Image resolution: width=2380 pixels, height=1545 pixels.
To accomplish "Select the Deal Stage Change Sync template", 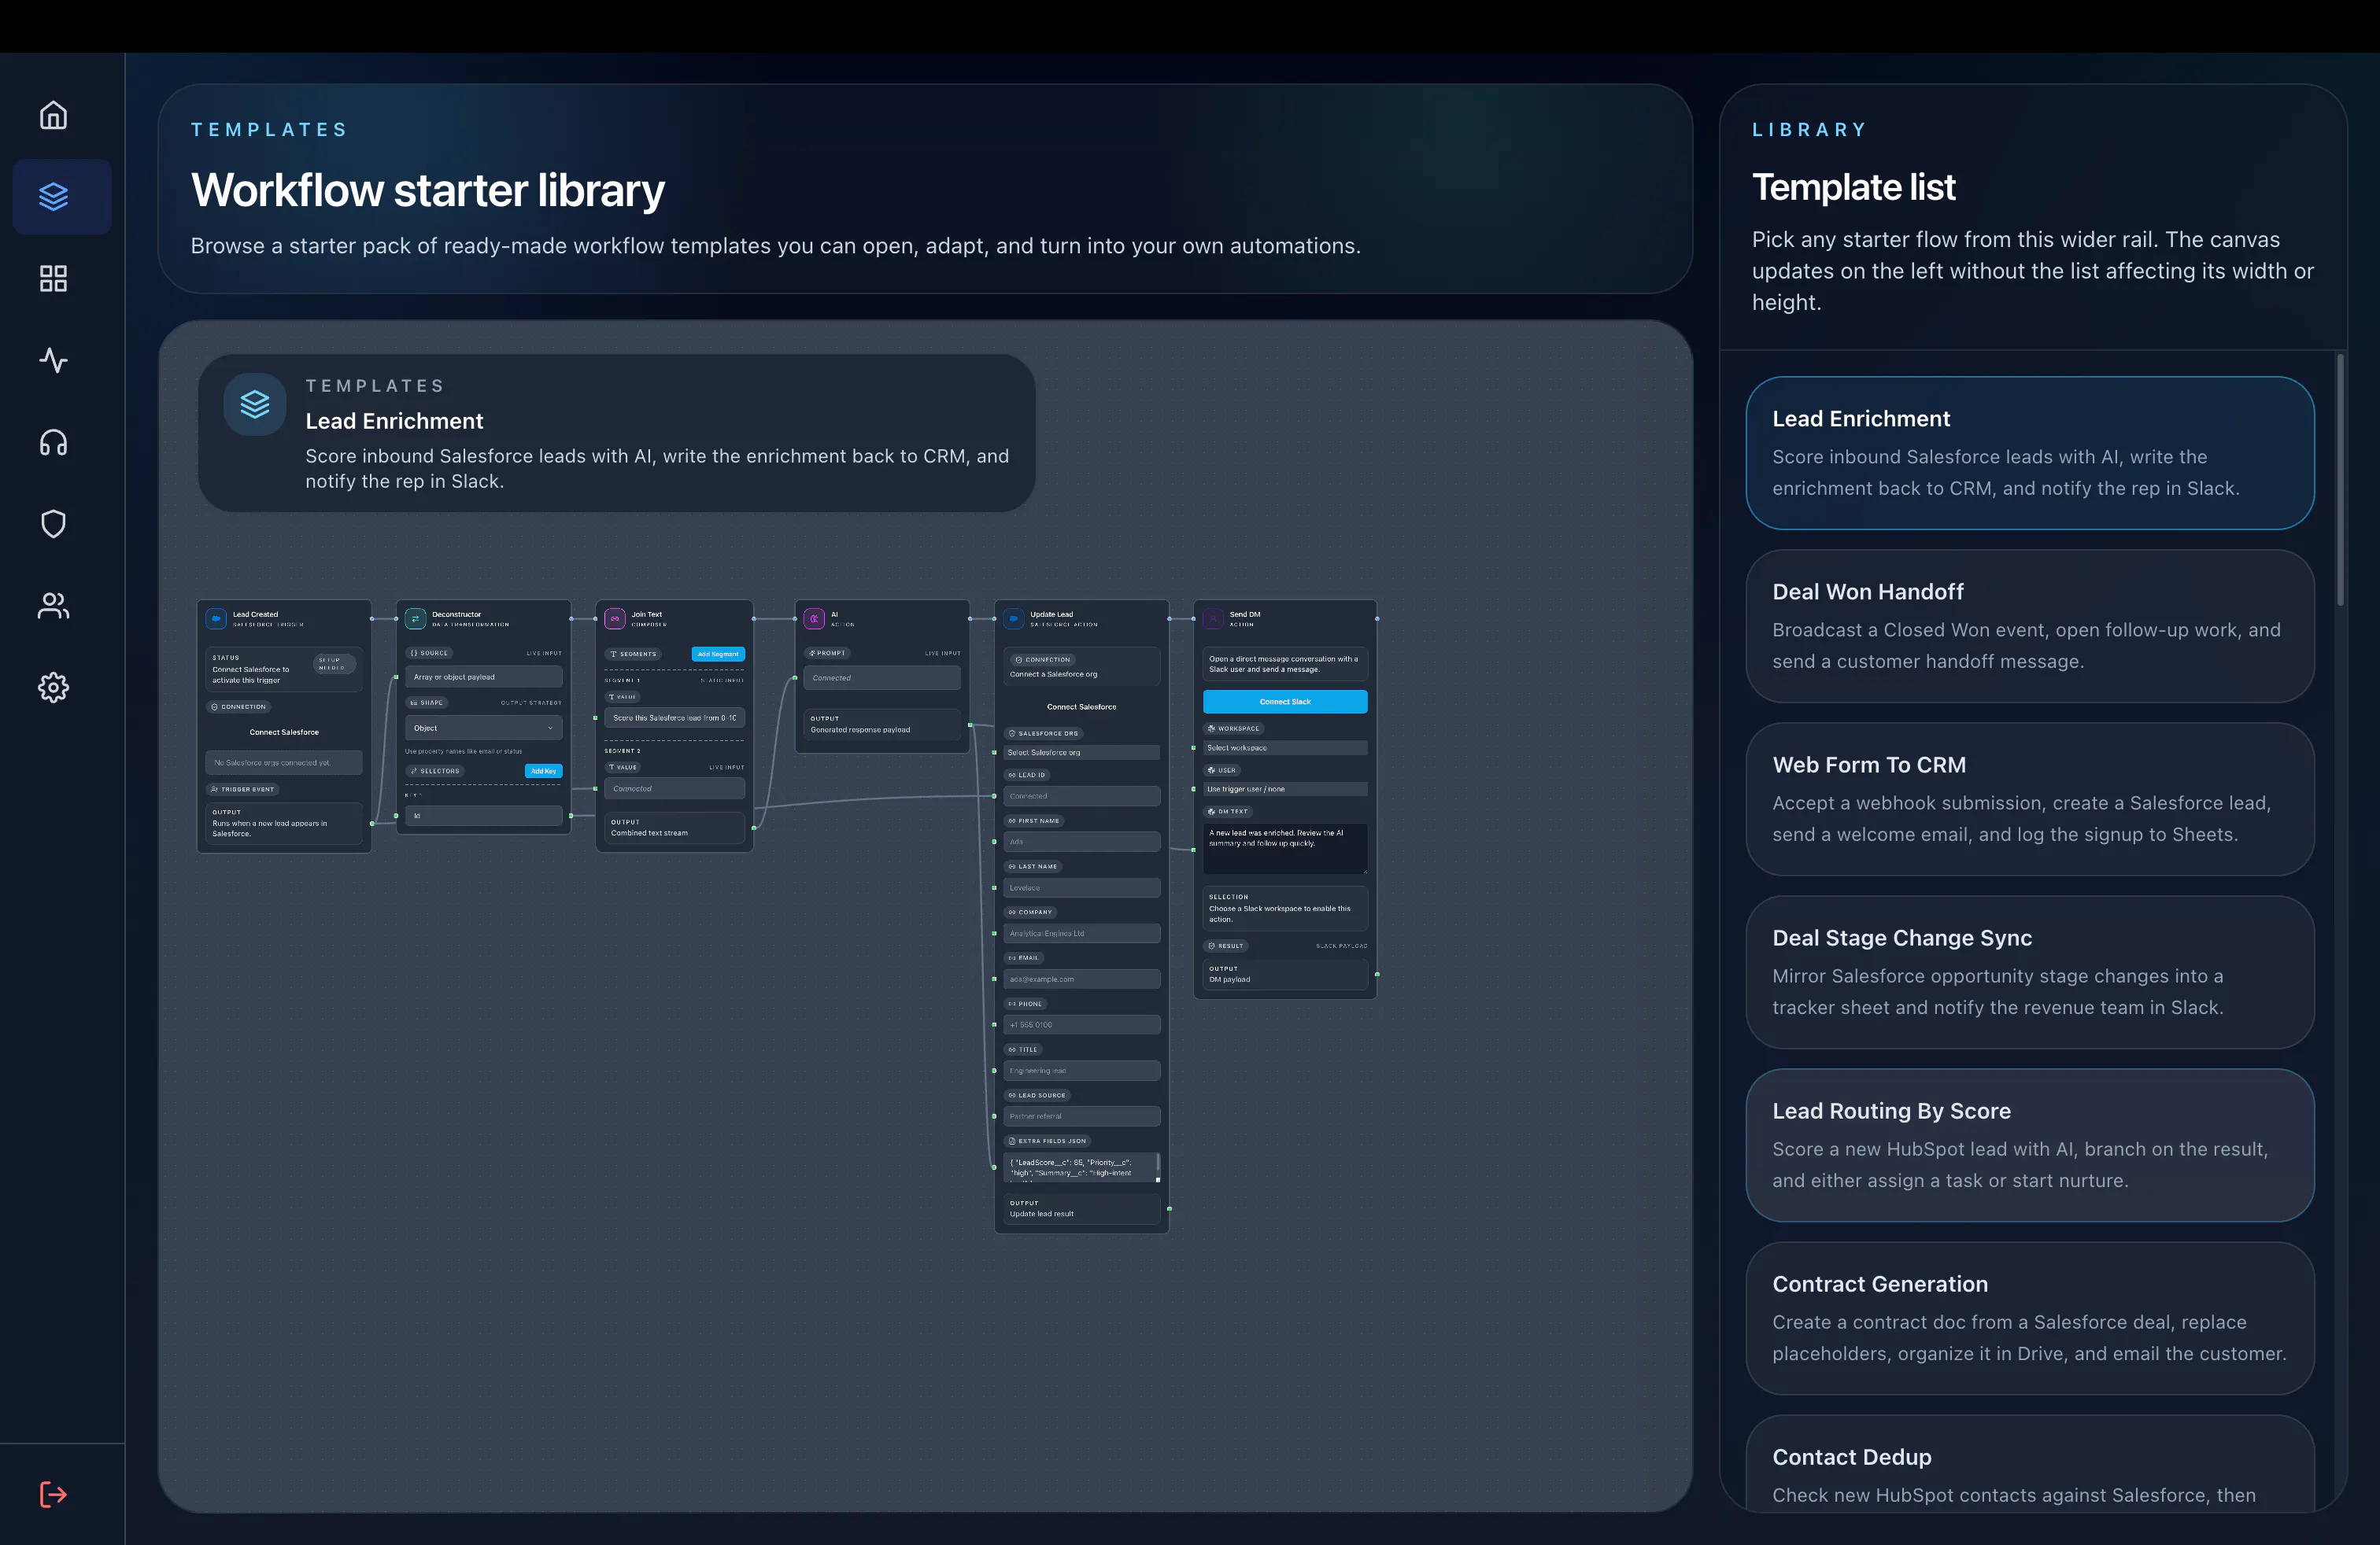I will (2029, 972).
